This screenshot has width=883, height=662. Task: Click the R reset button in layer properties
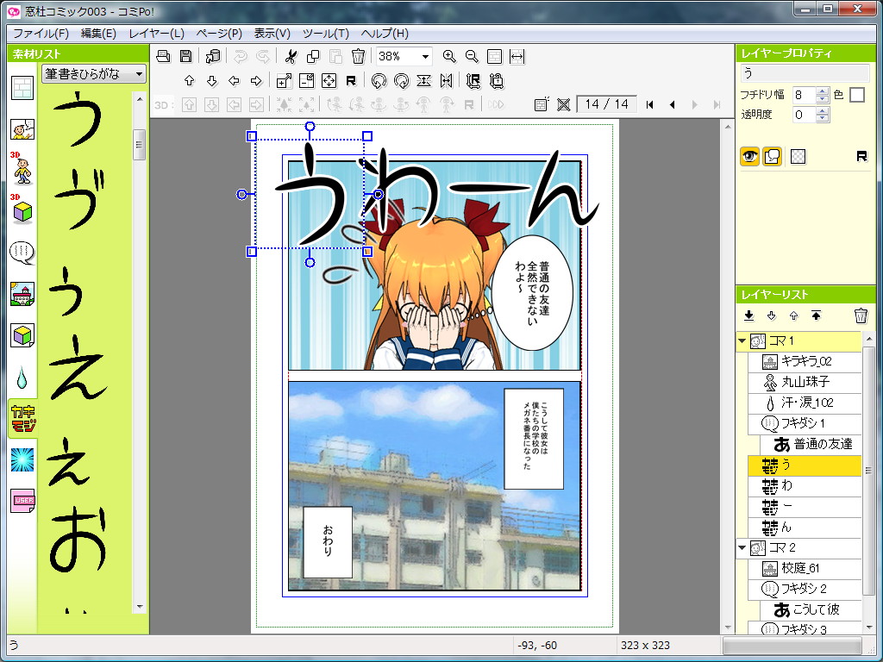pyautogui.click(x=861, y=157)
